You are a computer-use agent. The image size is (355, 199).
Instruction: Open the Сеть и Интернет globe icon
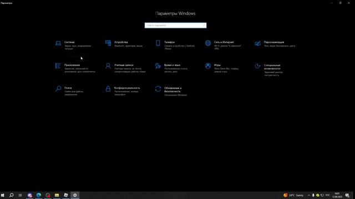(208, 43)
